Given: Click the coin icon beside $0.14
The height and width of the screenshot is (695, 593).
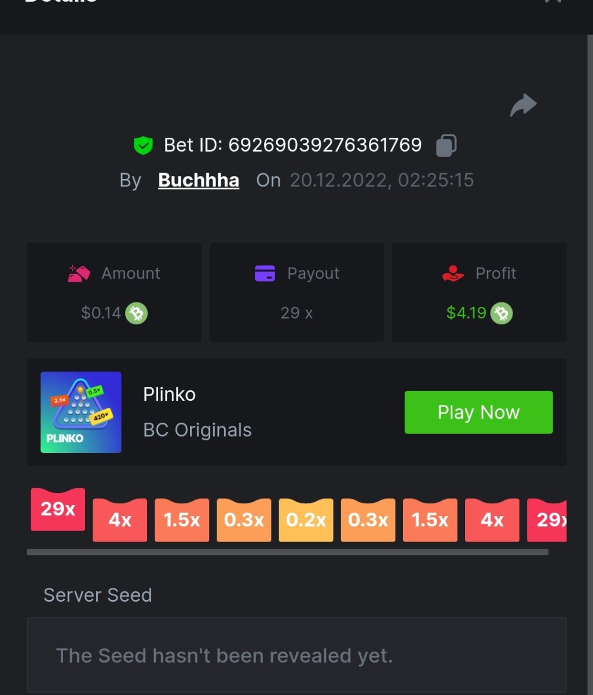Looking at the screenshot, I should pyautogui.click(x=137, y=313).
